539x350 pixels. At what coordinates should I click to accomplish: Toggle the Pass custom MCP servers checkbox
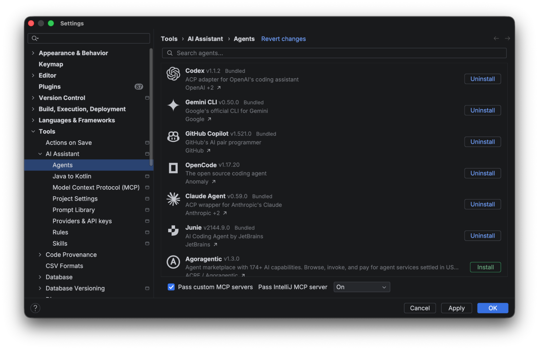[x=171, y=287]
